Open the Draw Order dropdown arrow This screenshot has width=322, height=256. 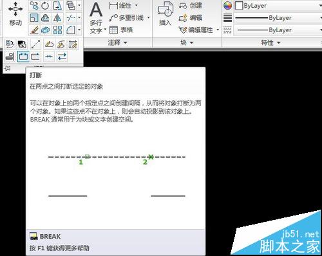pyautogui.click(x=79, y=5)
